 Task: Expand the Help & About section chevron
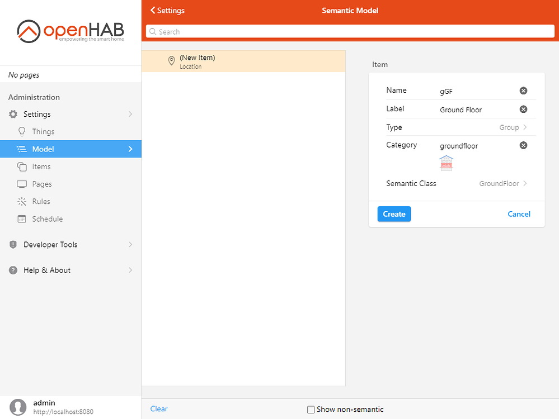pos(130,270)
